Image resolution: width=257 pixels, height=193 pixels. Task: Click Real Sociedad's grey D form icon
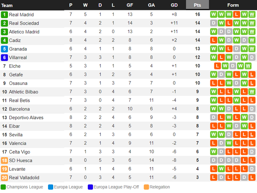(214, 23)
